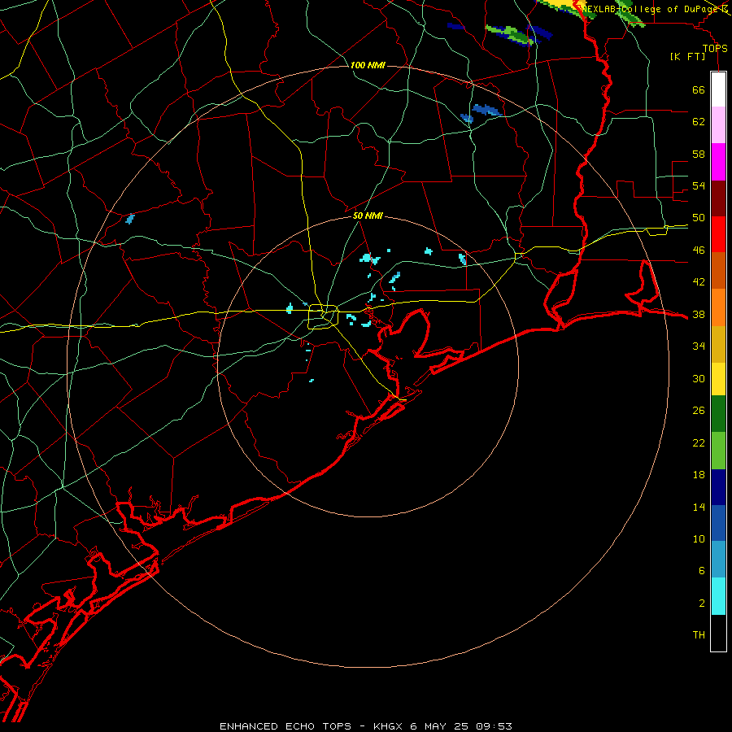732x732 pixels.
Task: Click the '30' legend value
Action: pyautogui.click(x=699, y=378)
